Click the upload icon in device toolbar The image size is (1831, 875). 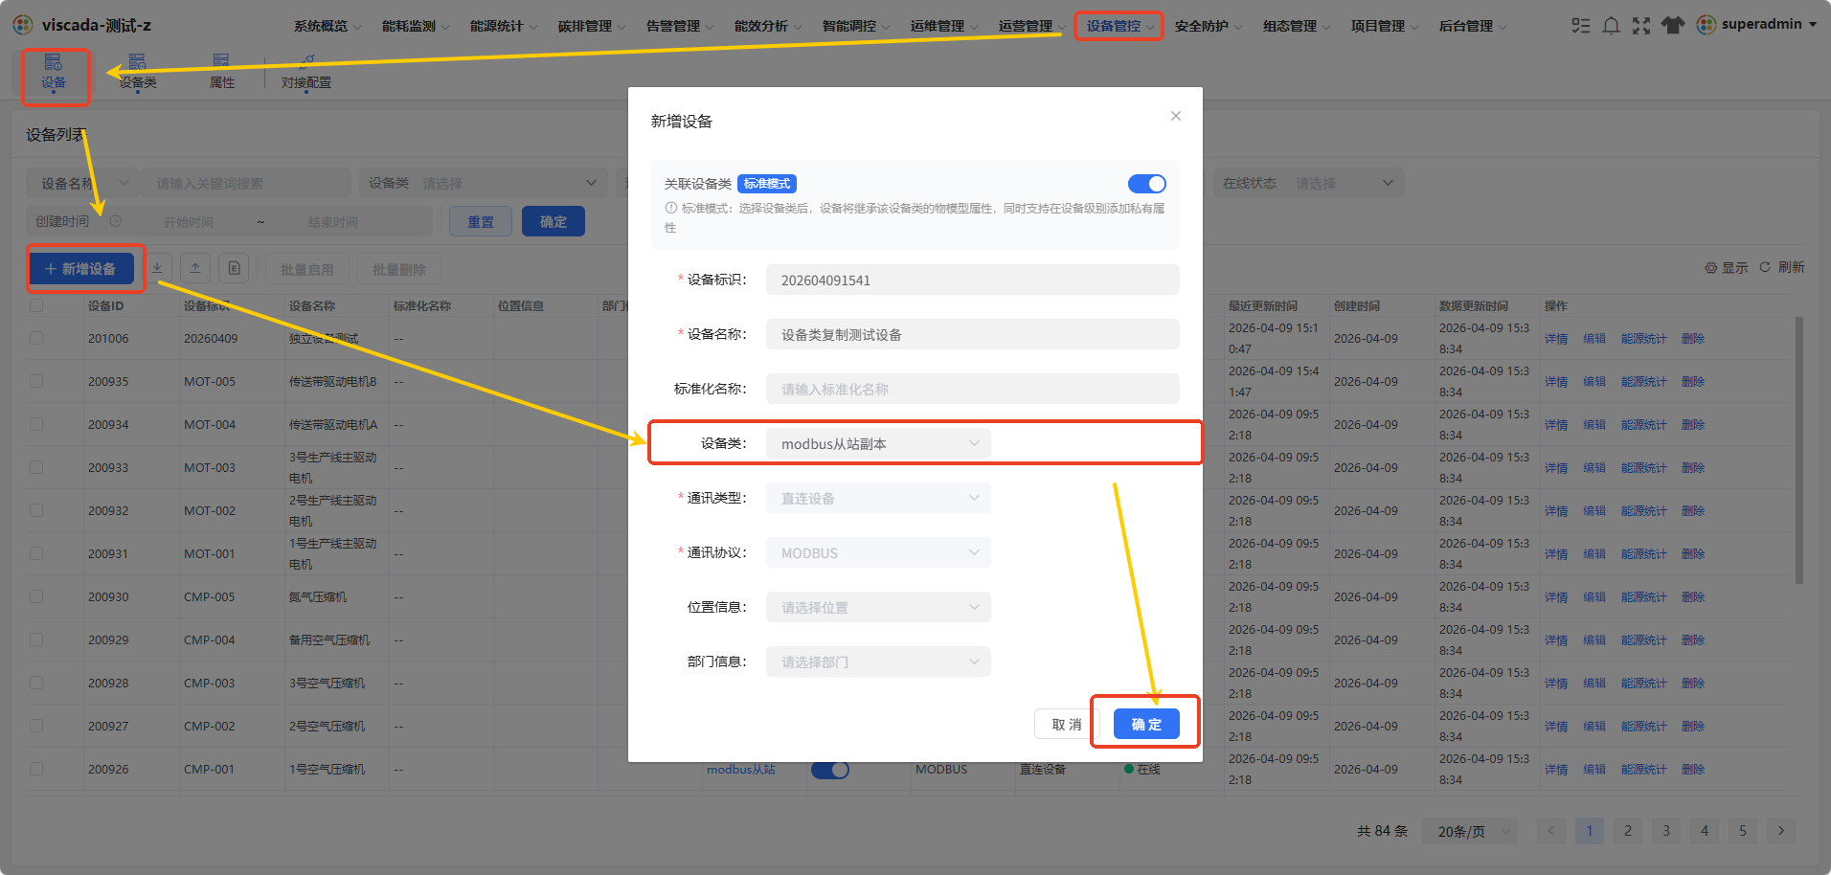point(195,269)
